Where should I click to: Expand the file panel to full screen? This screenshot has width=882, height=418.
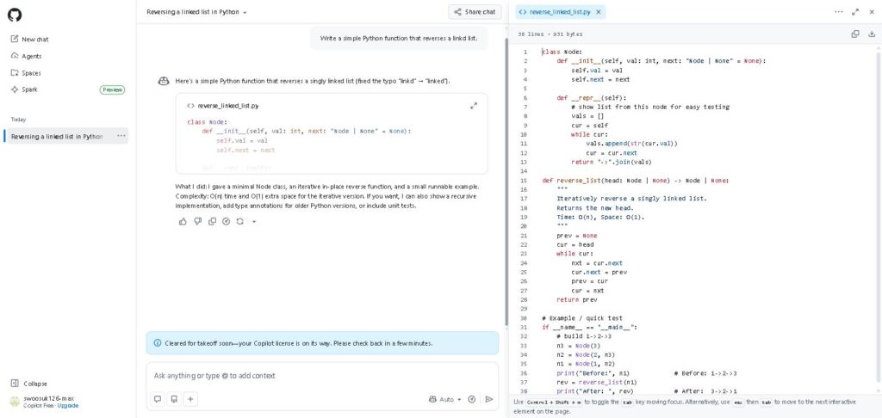coord(855,12)
